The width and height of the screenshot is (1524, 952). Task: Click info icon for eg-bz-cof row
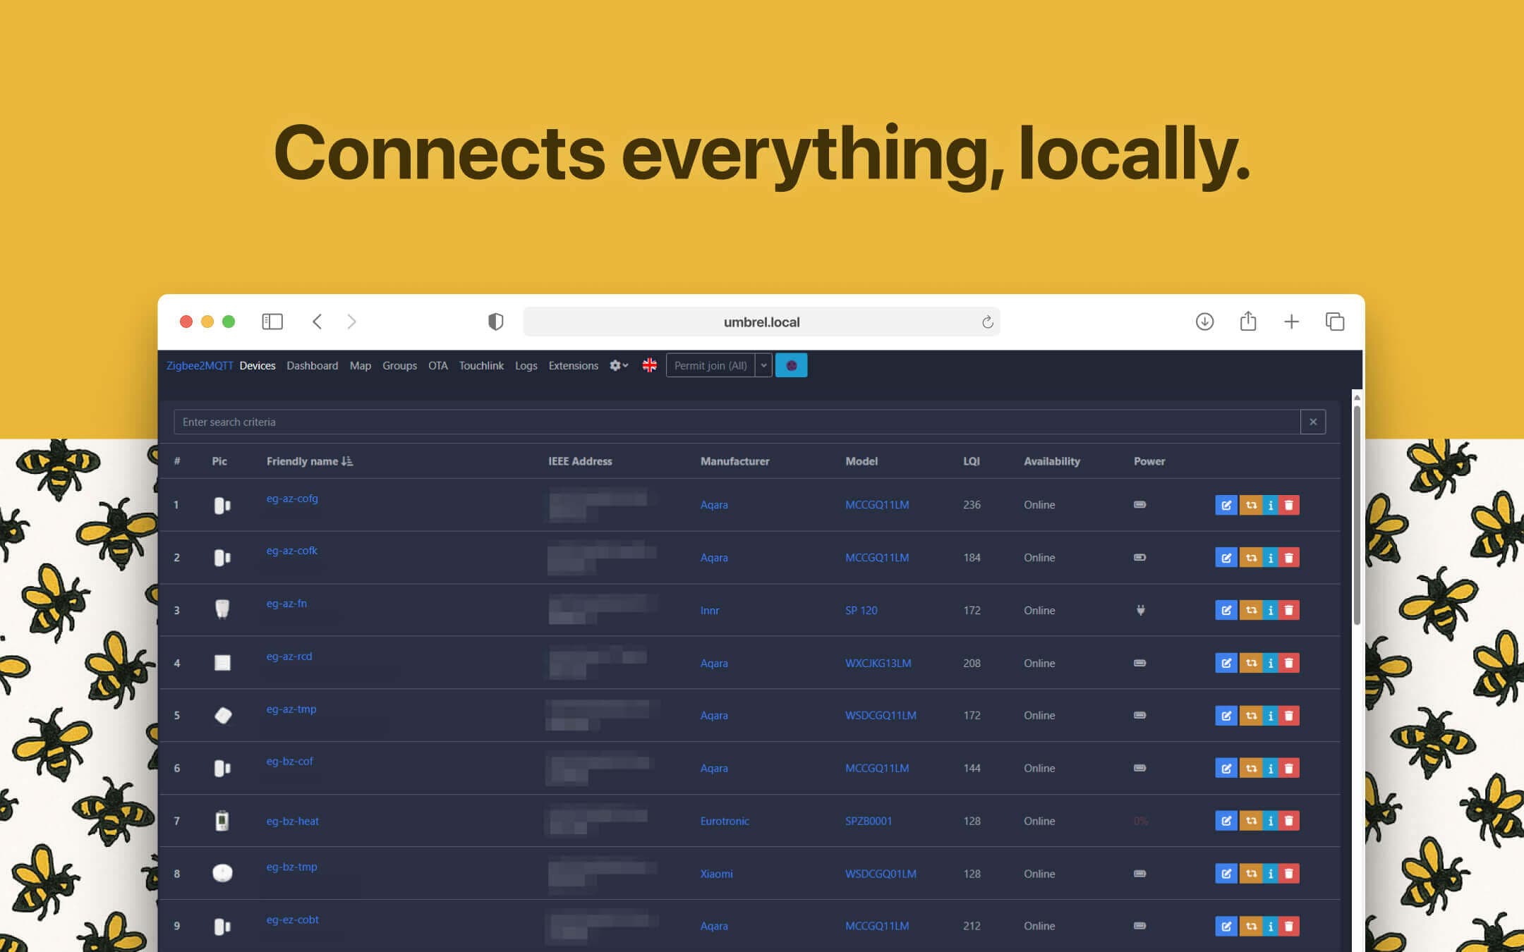pos(1270,769)
